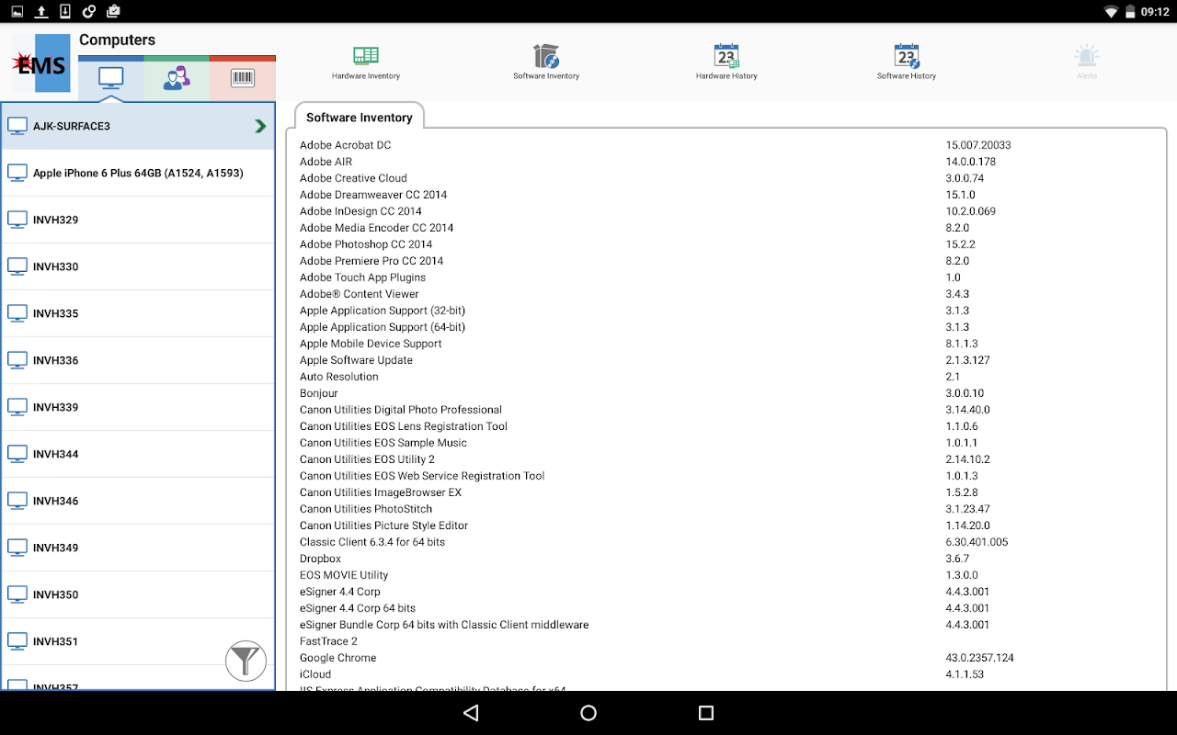Tap the Android home button
Viewport: 1177px width, 735px height.
pos(588,713)
